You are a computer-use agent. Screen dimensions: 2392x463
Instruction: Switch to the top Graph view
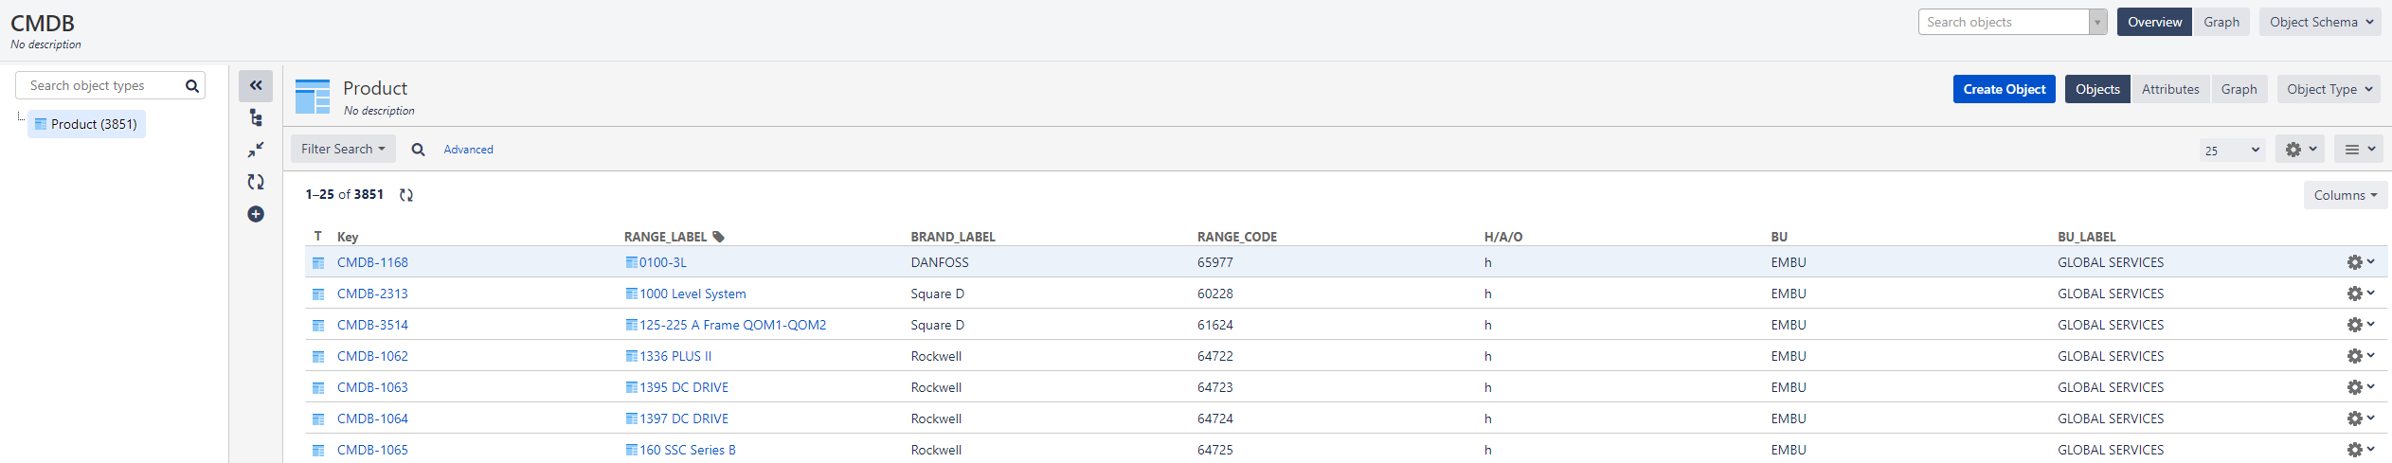[2221, 22]
